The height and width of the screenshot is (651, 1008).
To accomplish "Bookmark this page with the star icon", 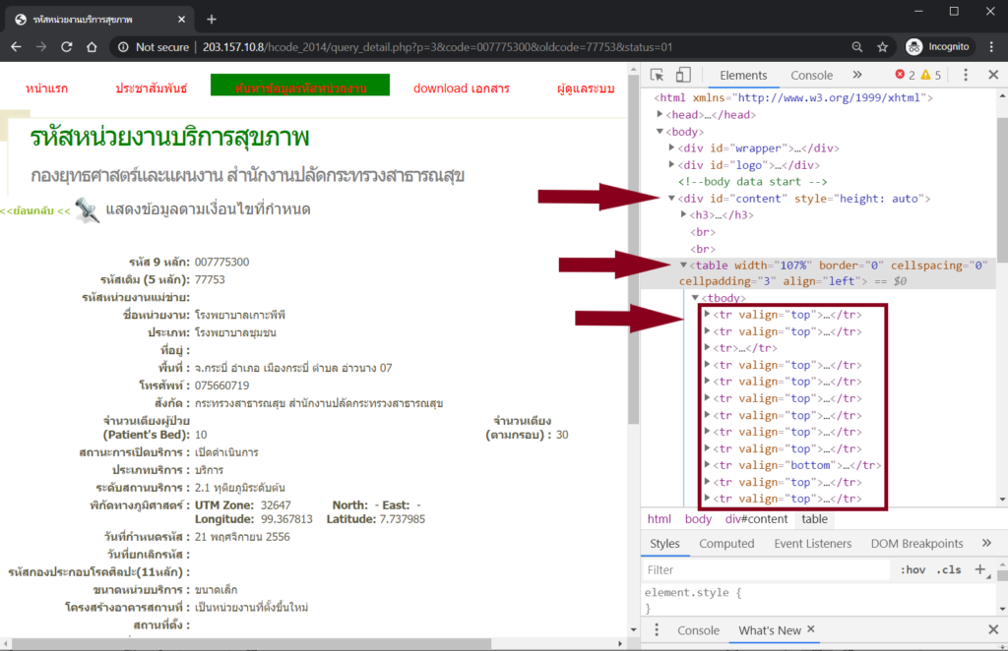I will (883, 47).
